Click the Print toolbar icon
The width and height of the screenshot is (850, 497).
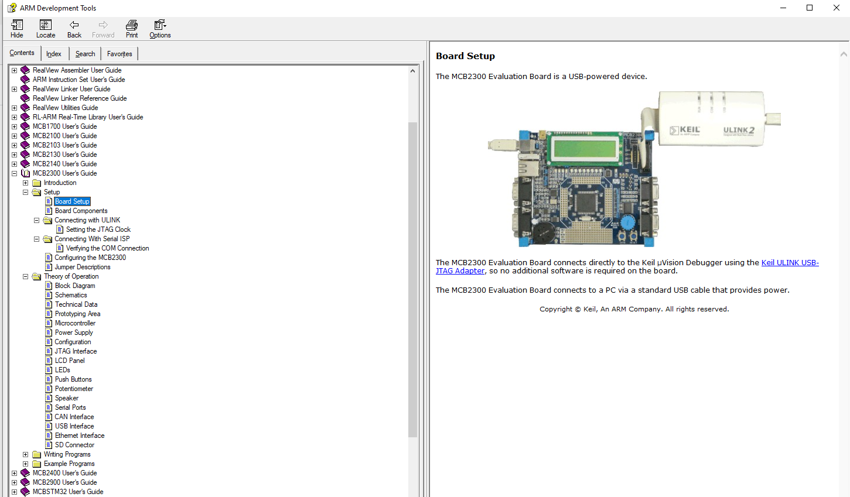132,25
